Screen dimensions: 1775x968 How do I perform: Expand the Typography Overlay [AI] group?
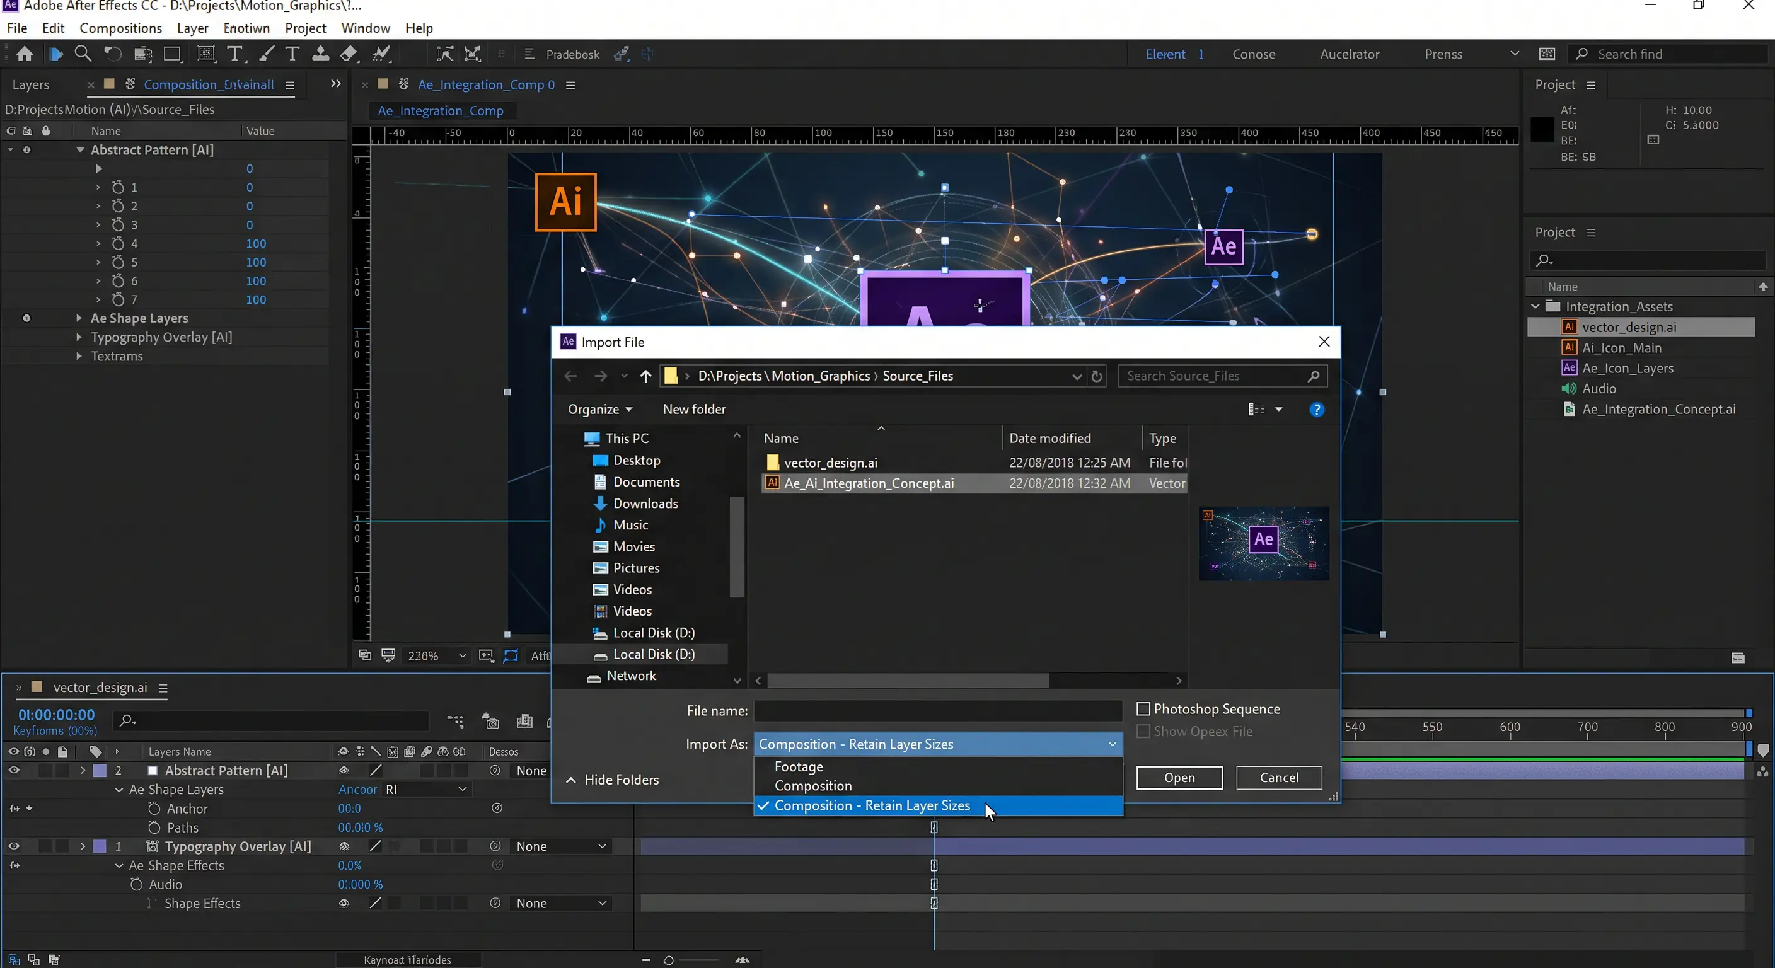79,338
